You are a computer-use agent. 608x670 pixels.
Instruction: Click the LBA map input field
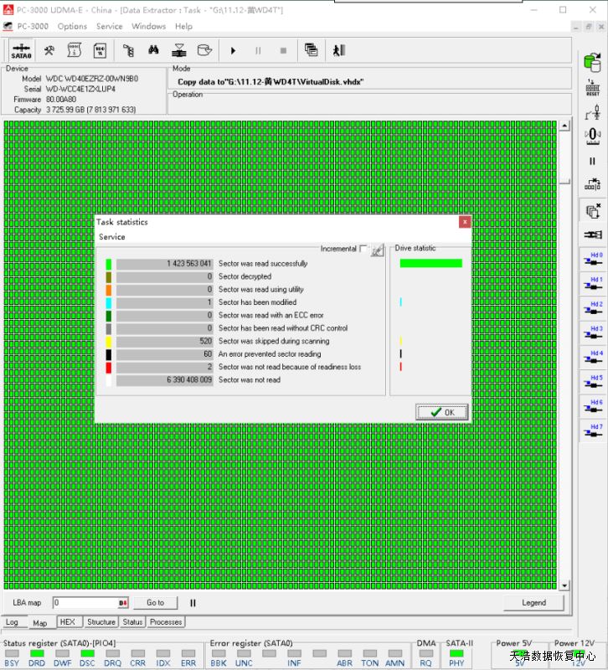point(85,602)
